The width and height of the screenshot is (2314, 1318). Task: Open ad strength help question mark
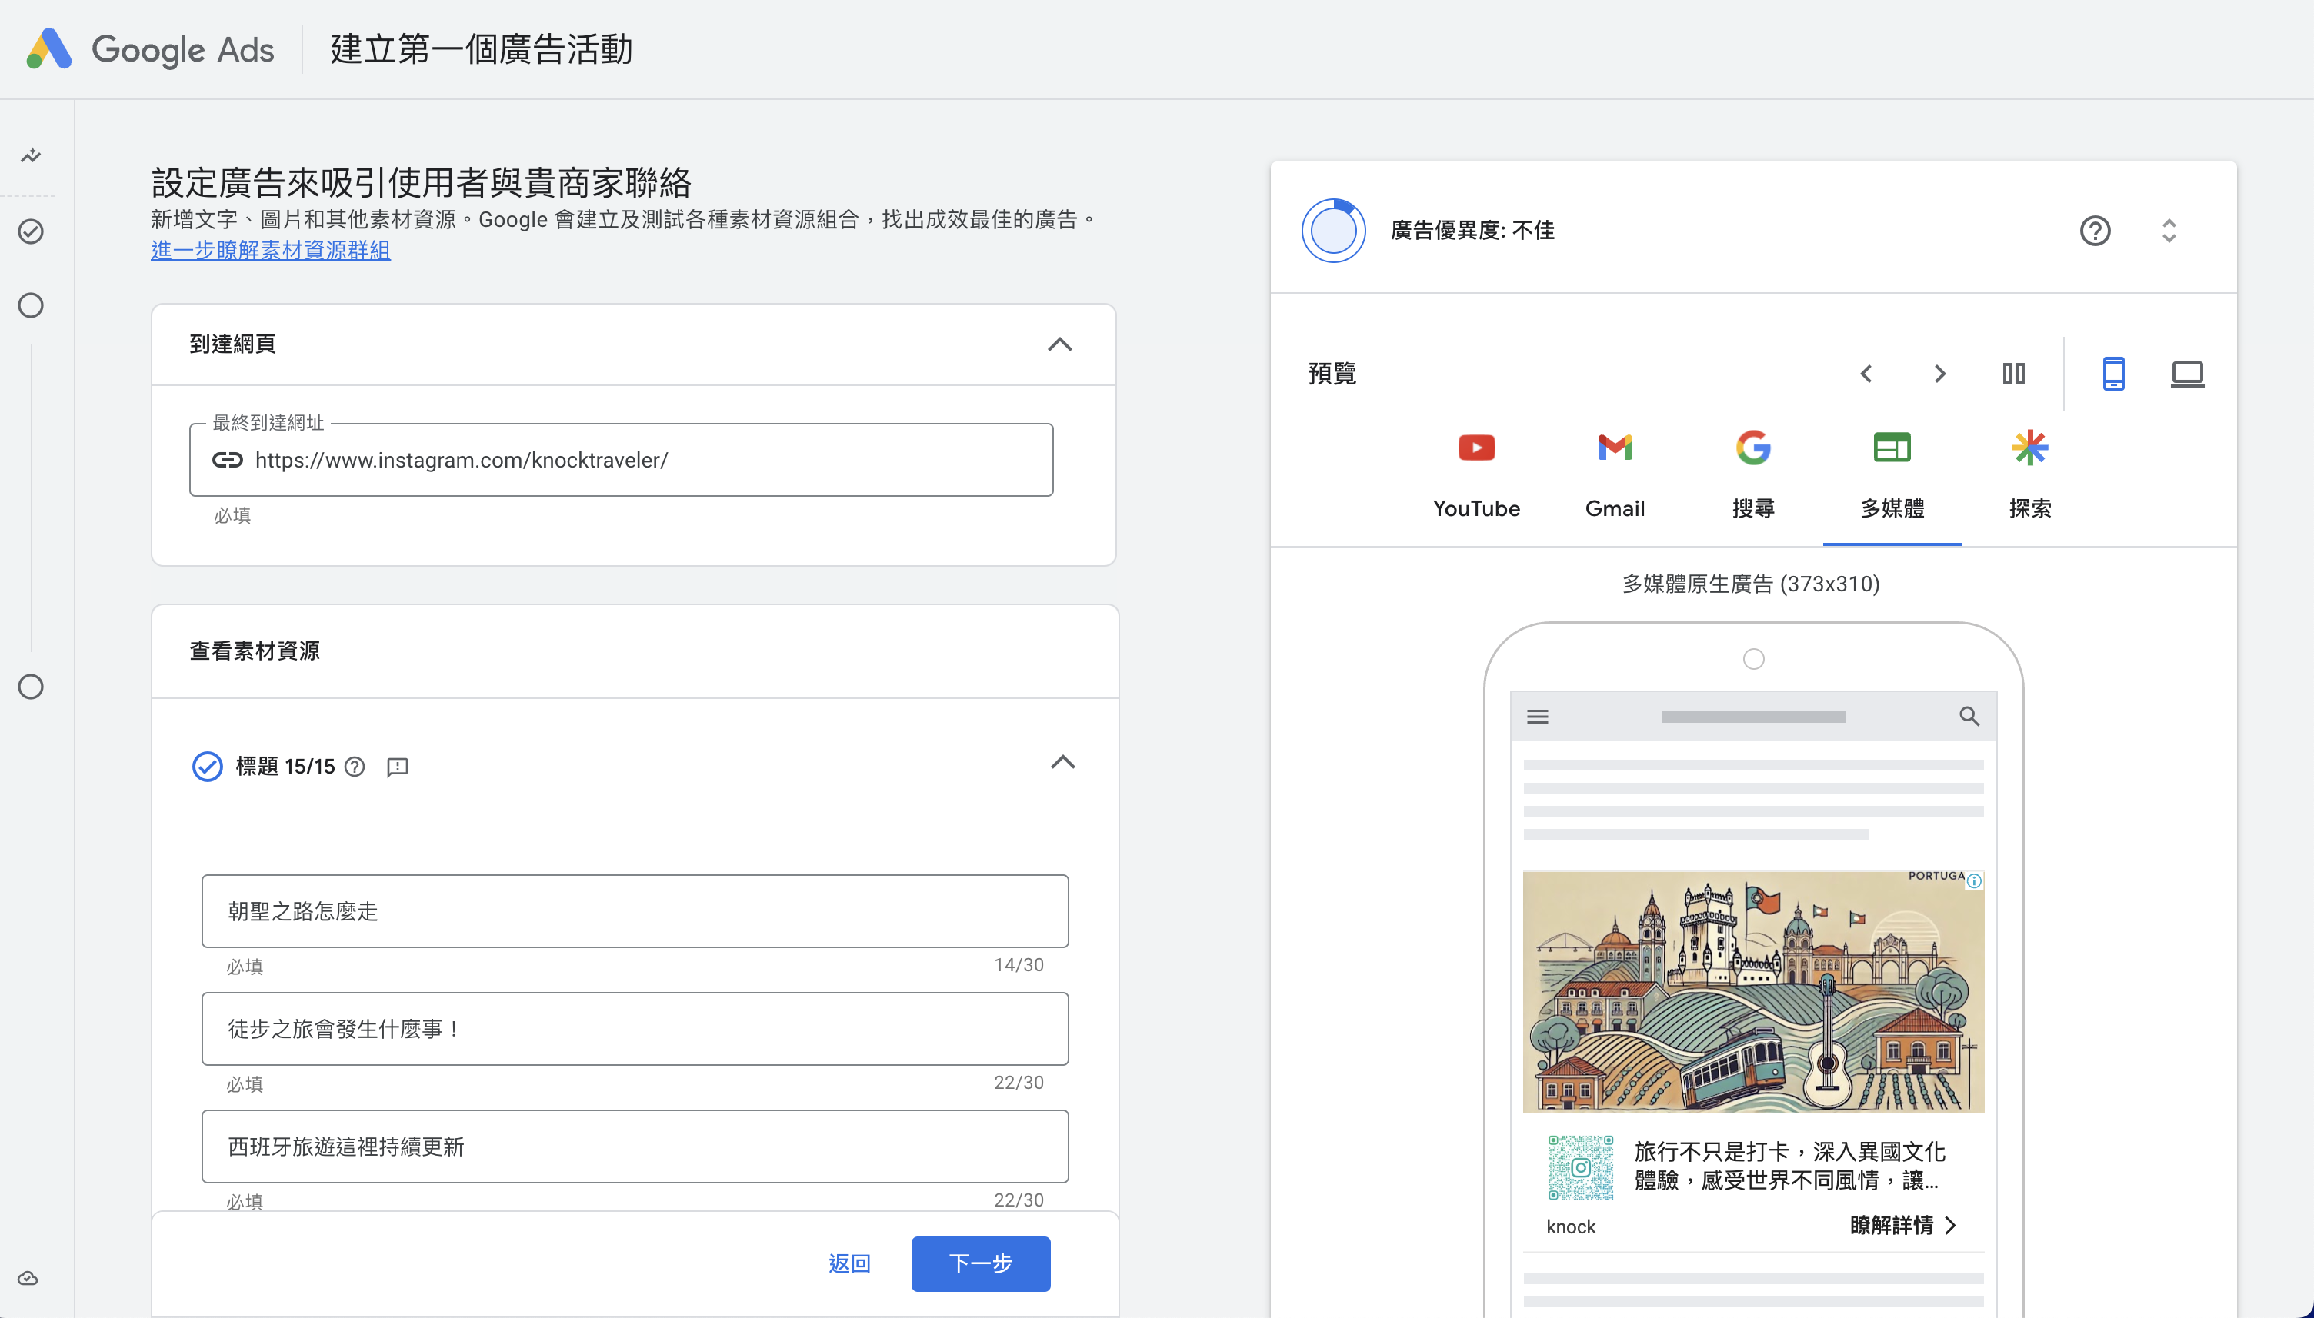[x=2095, y=231]
